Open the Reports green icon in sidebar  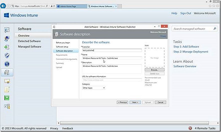tap(7, 98)
